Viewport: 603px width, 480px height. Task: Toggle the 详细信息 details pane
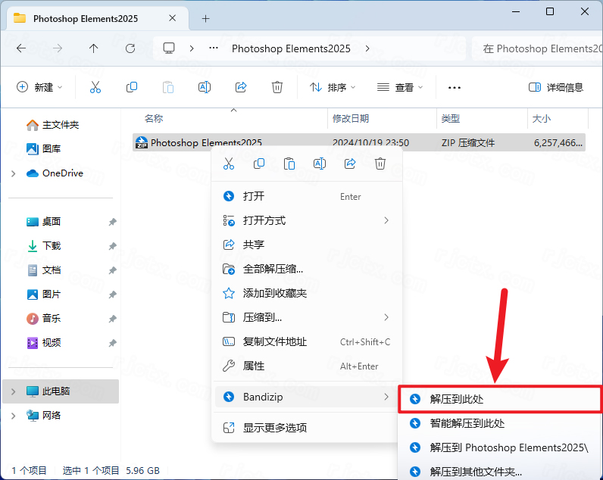point(556,87)
